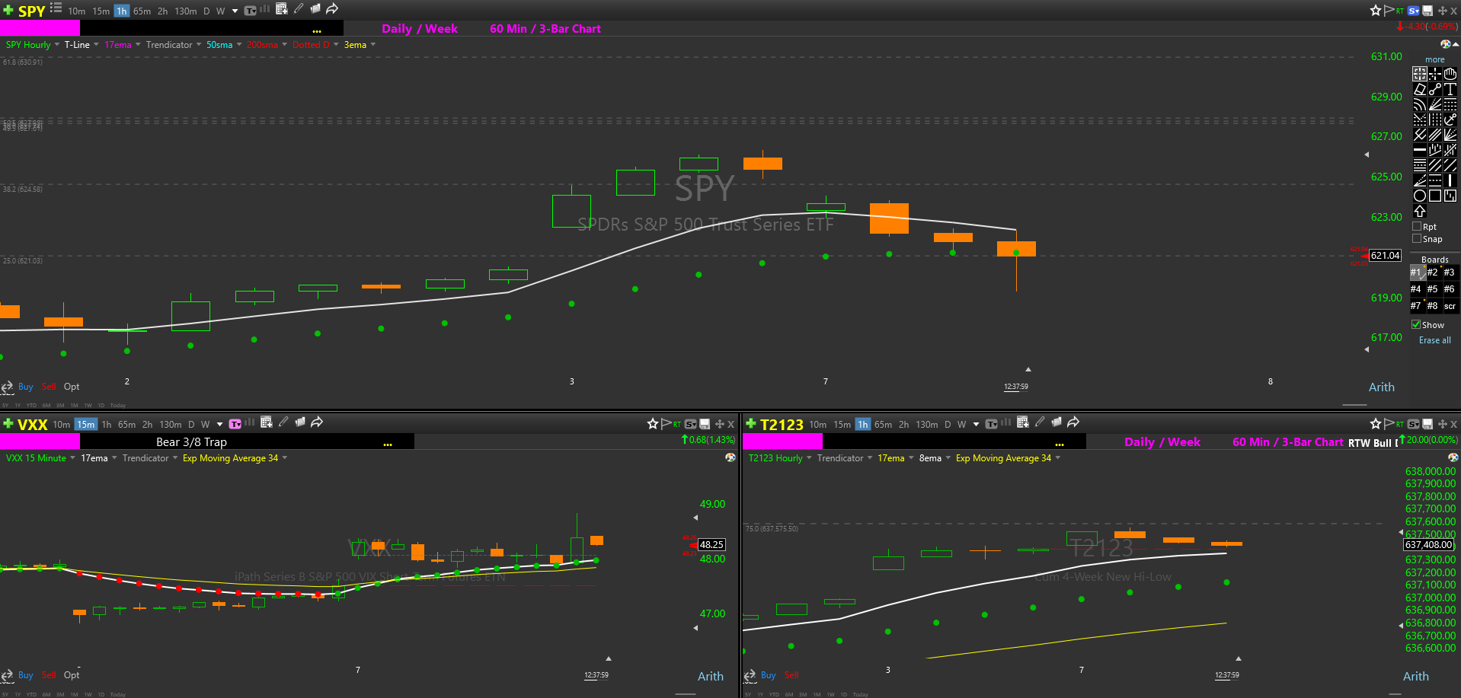Expand the 8ema dropdown on T2123 chart

[x=948, y=457]
